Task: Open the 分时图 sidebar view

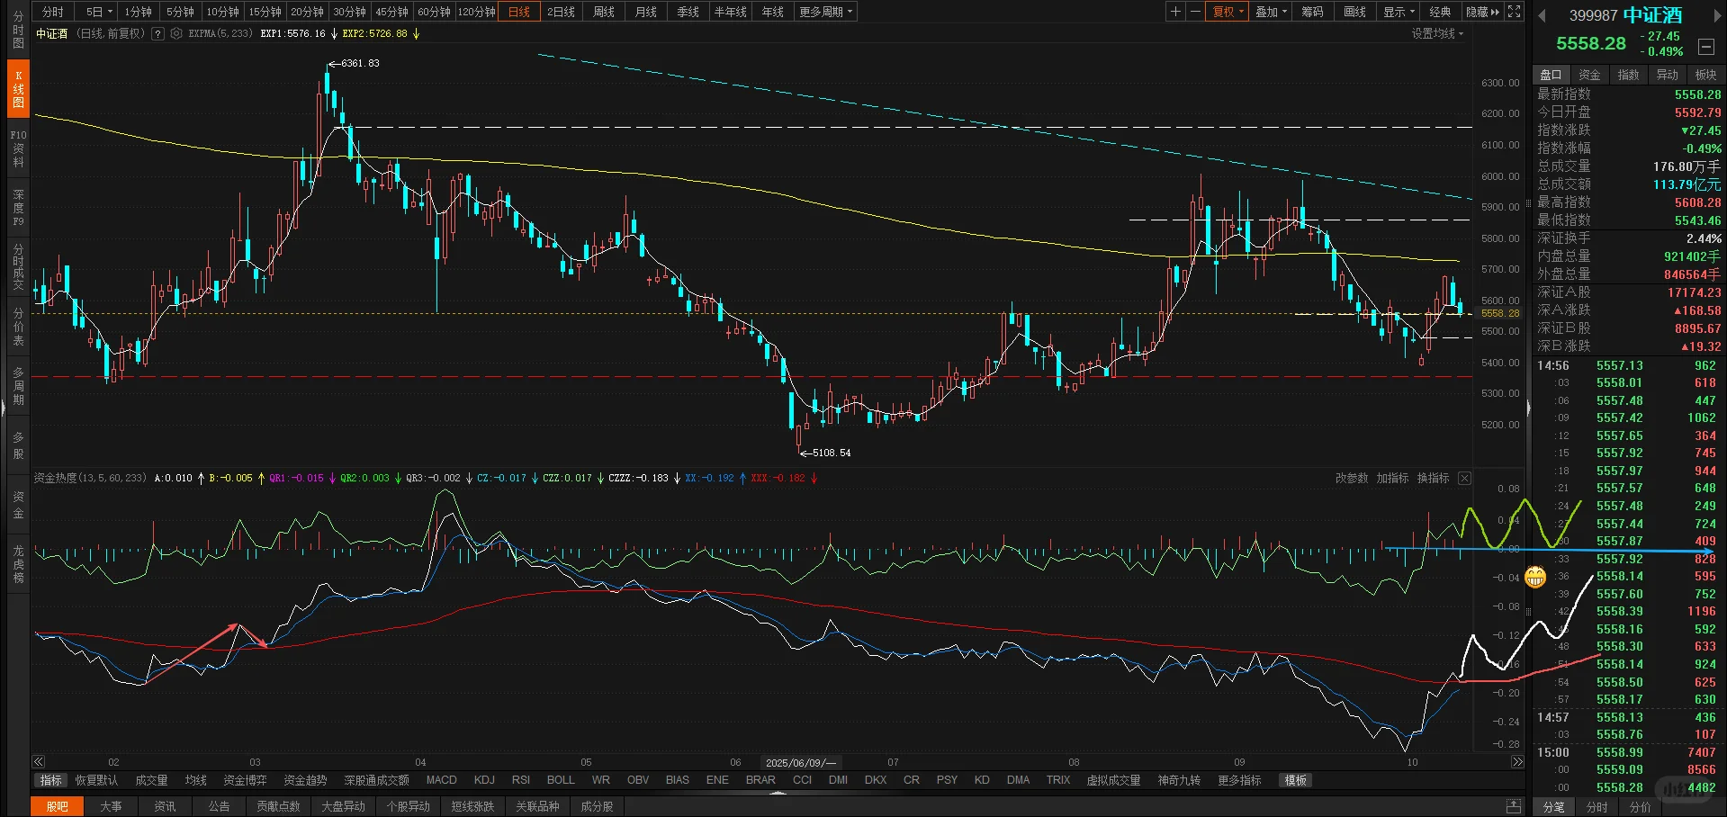Action: [x=18, y=30]
